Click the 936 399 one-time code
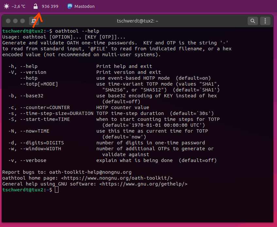Screen dimensions: 277x227 pyautogui.click(x=50, y=6)
